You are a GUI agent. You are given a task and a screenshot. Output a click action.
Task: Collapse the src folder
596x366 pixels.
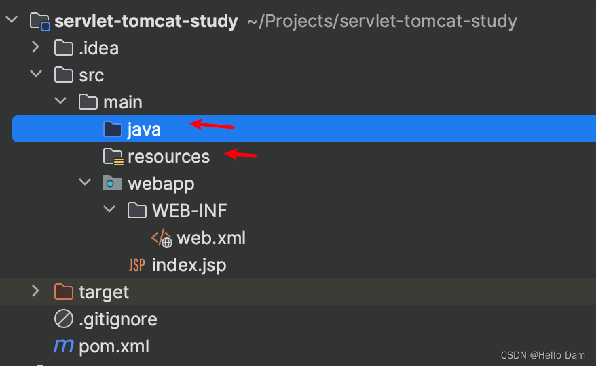click(x=36, y=73)
